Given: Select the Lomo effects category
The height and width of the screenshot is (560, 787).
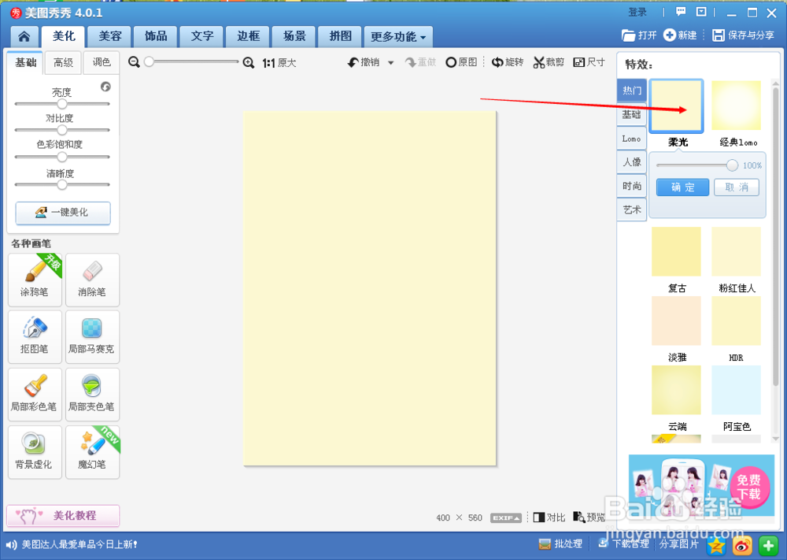Looking at the screenshot, I should click(631, 139).
